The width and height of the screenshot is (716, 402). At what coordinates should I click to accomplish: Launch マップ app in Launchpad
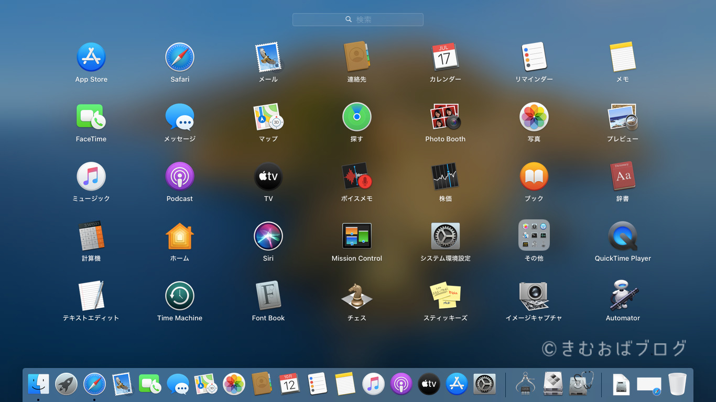click(268, 117)
